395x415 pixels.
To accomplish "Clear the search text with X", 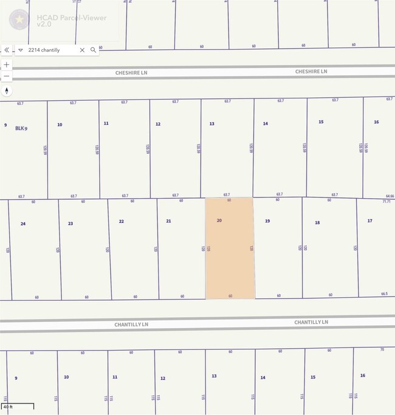I will (82, 50).
